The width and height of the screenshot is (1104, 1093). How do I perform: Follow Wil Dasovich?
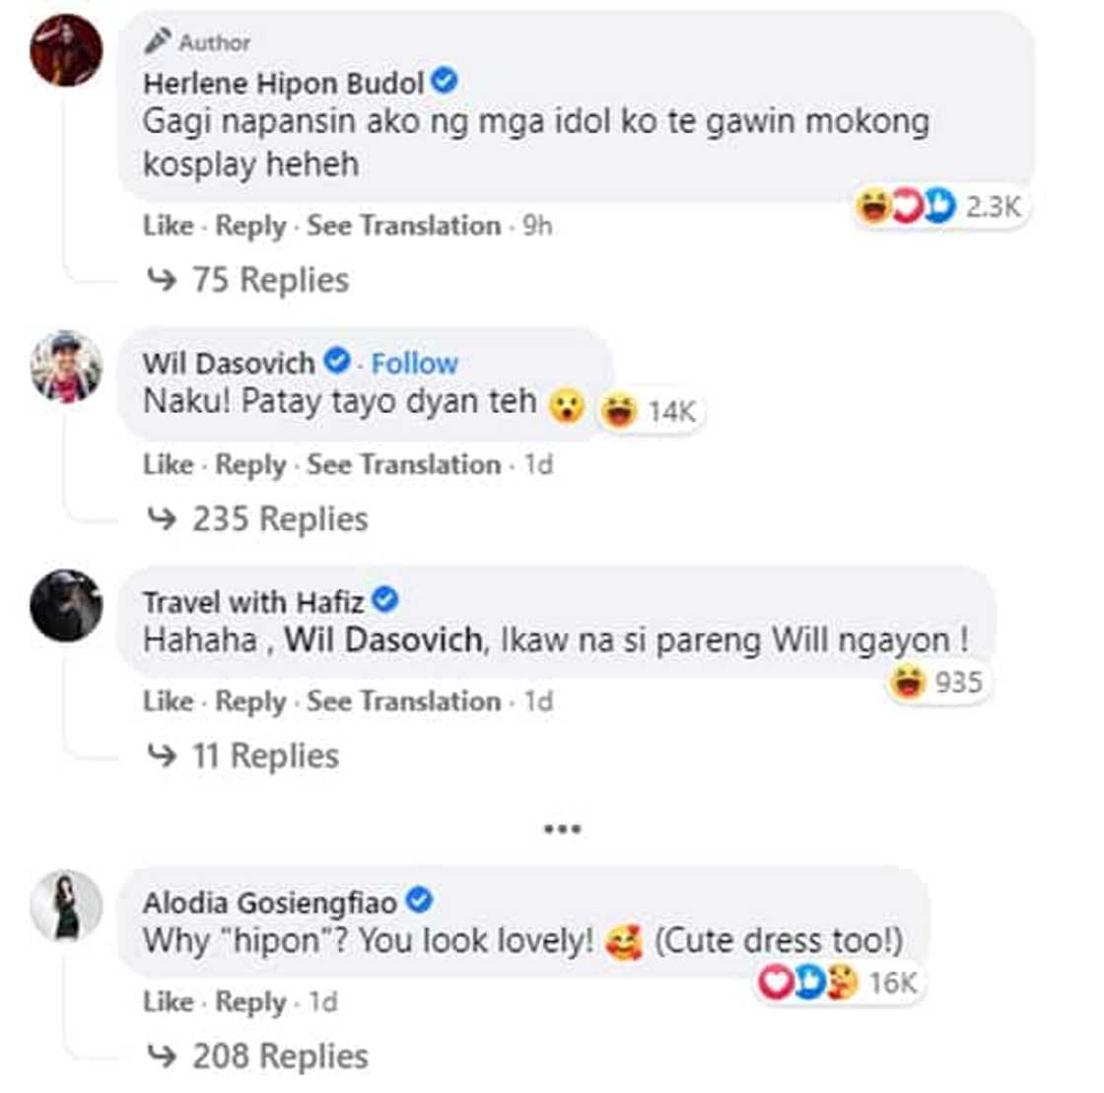coord(415,363)
